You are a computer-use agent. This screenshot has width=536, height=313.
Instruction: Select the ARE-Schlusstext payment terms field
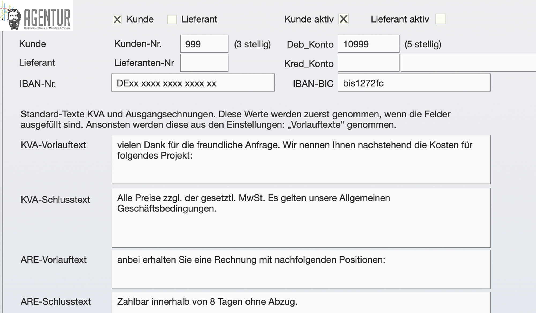(301, 303)
